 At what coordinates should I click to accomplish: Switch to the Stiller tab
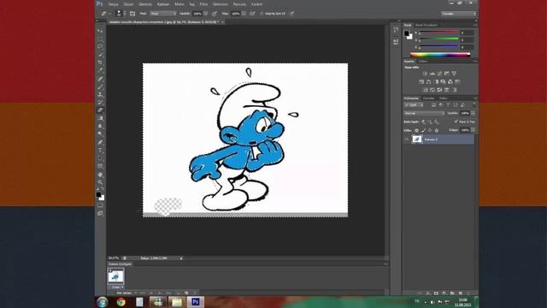423,62
